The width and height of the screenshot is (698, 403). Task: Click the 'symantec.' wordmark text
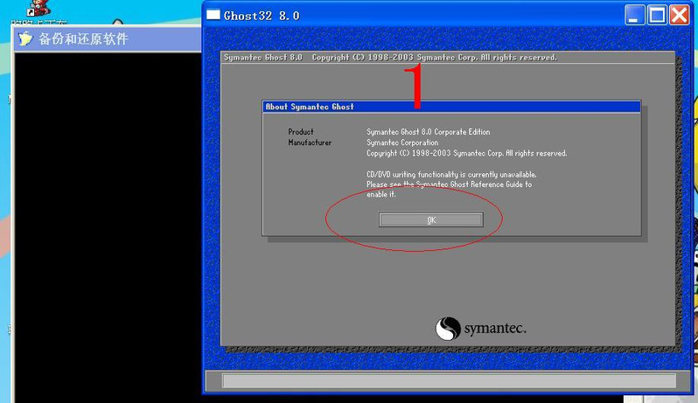pos(494,330)
